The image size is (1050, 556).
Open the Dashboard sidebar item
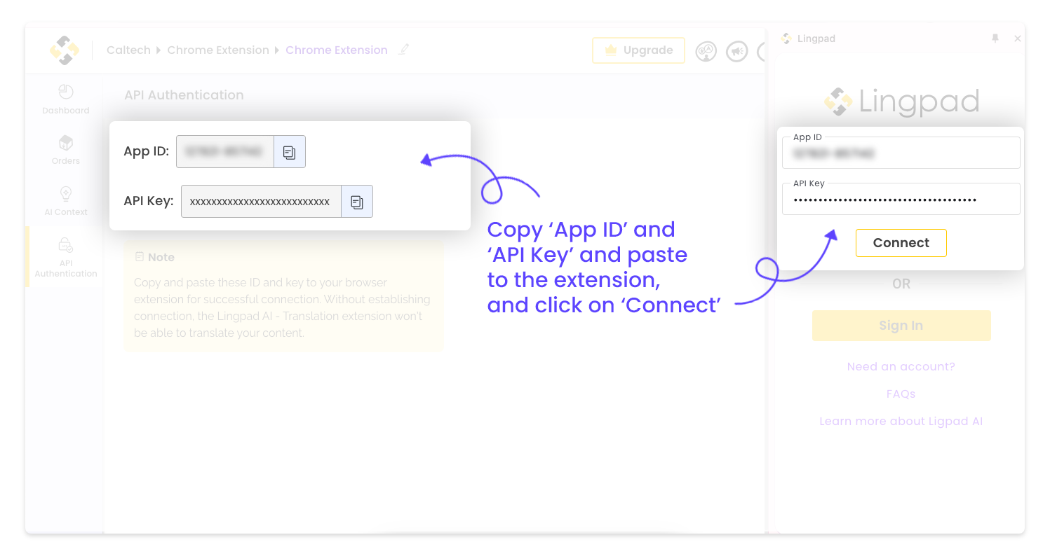pyautogui.click(x=65, y=99)
